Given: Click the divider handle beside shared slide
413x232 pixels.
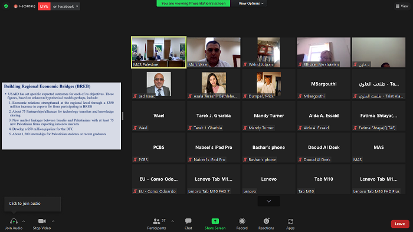Looking at the screenshot, I should coord(123,116).
